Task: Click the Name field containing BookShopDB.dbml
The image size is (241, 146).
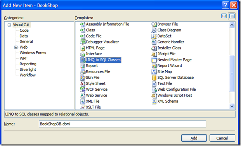Action: coord(122,124)
